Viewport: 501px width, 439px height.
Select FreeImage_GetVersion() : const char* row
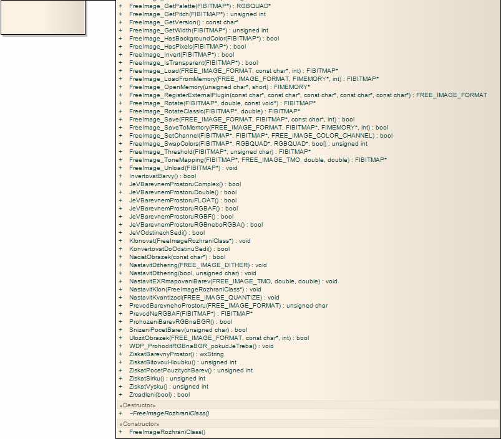click(x=183, y=22)
